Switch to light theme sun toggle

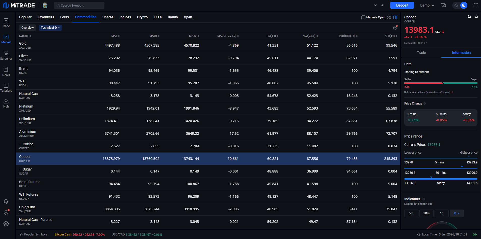(x=456, y=5)
